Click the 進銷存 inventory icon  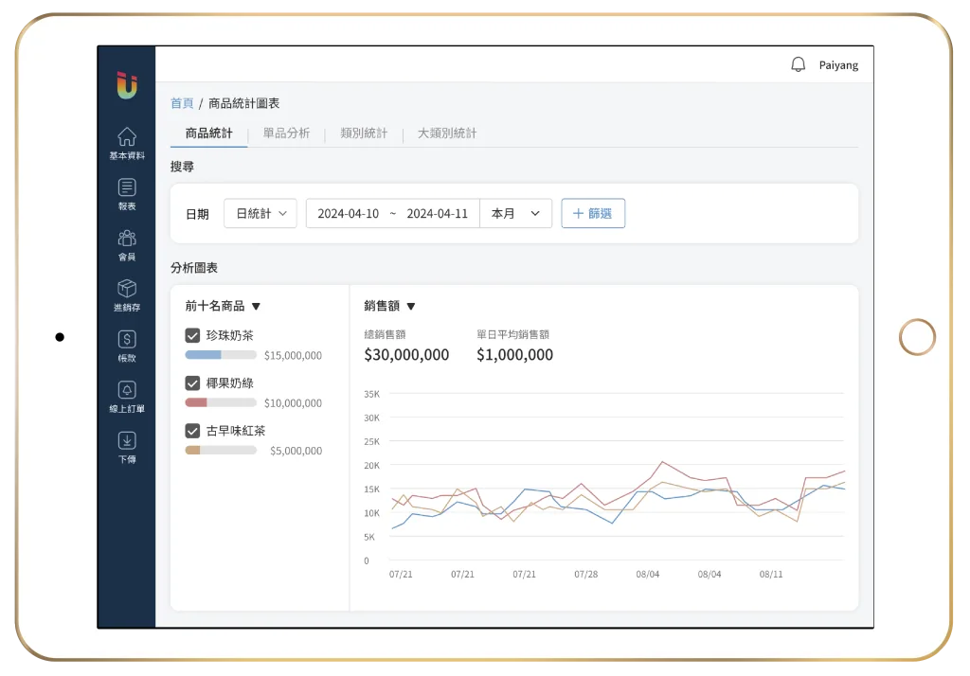(x=127, y=294)
